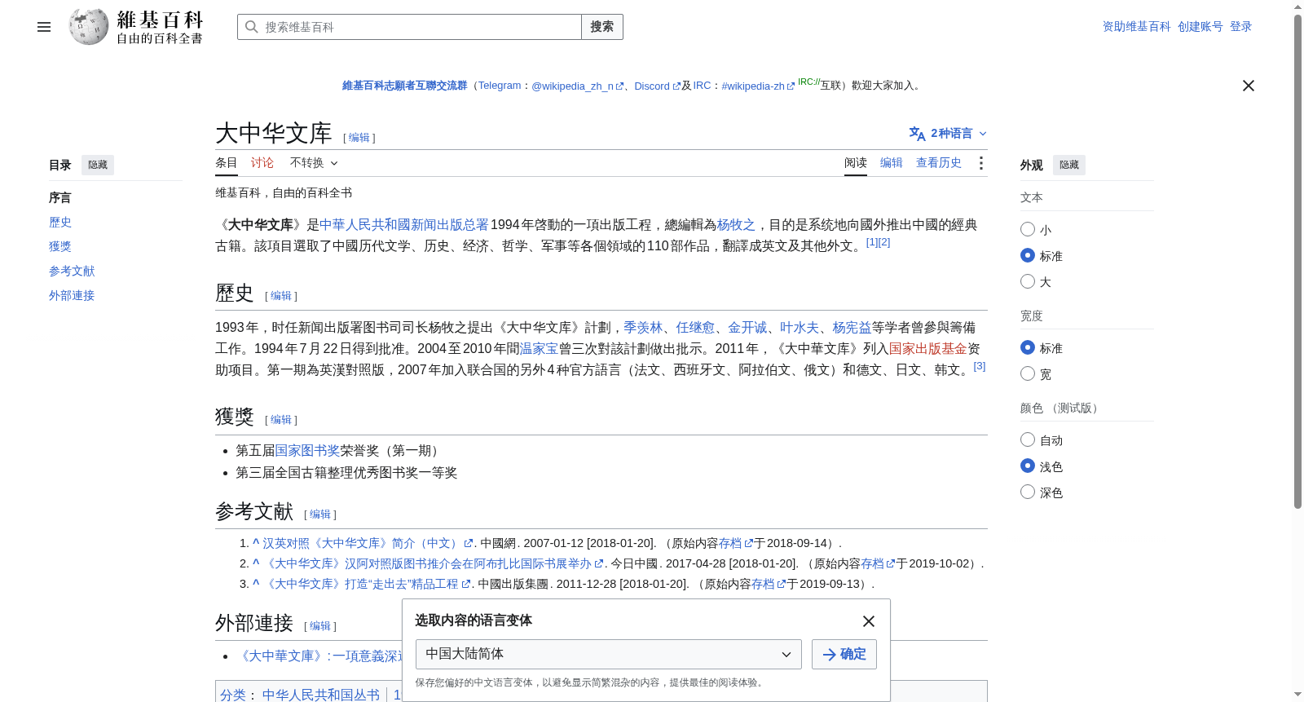Open the 金开诚 article link
Viewport: 1304px width, 702px height.
click(x=747, y=328)
